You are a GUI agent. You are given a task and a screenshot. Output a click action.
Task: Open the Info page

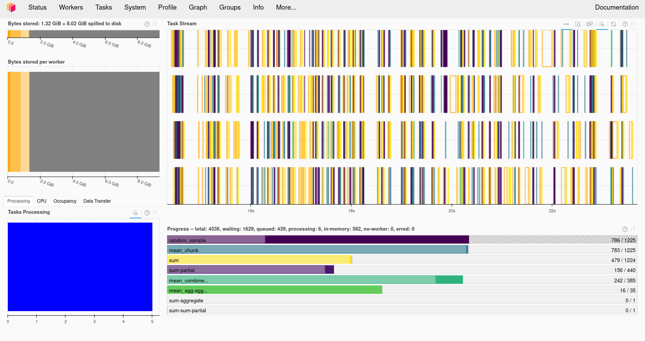tap(258, 7)
